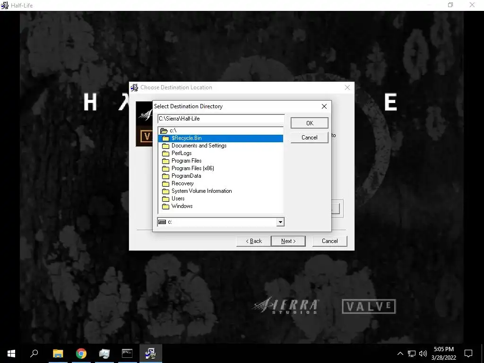Cancel the Select Destination Directory dialog
484x363 pixels.
(309, 138)
